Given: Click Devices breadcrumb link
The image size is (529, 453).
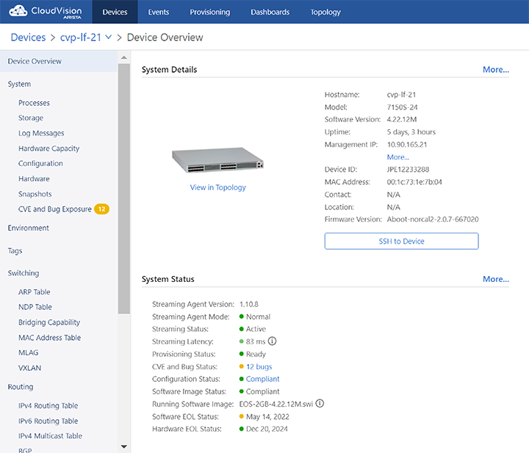Looking at the screenshot, I should [29, 37].
